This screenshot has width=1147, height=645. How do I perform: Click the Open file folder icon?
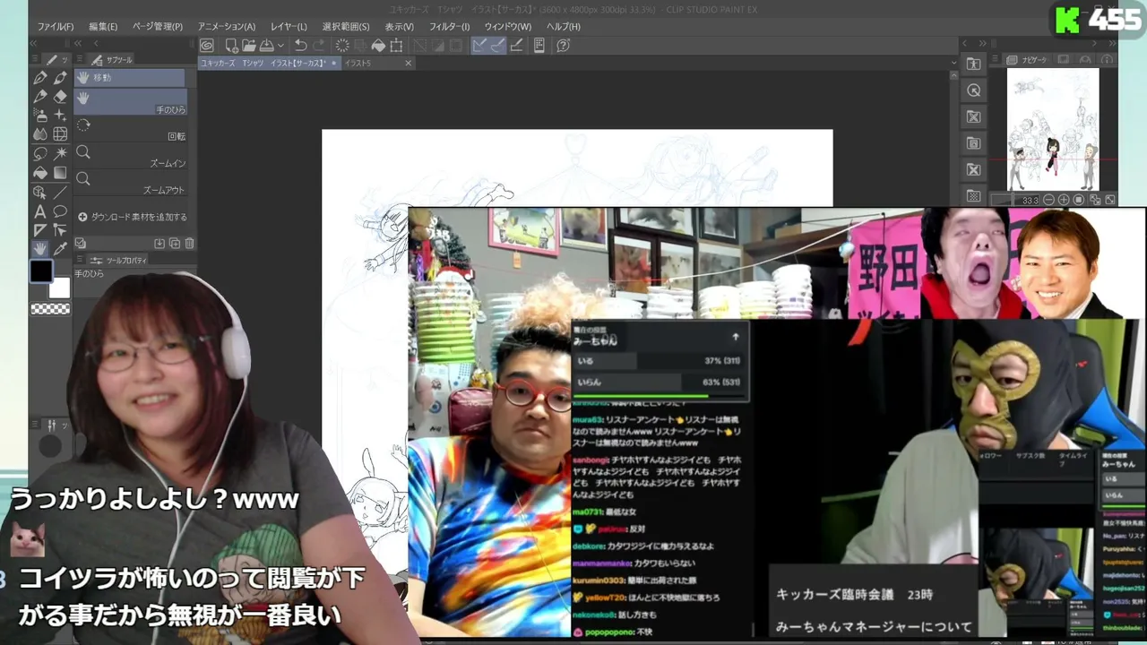click(x=249, y=46)
